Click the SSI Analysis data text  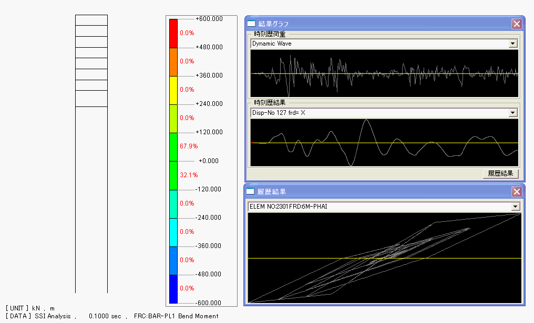tap(53, 316)
